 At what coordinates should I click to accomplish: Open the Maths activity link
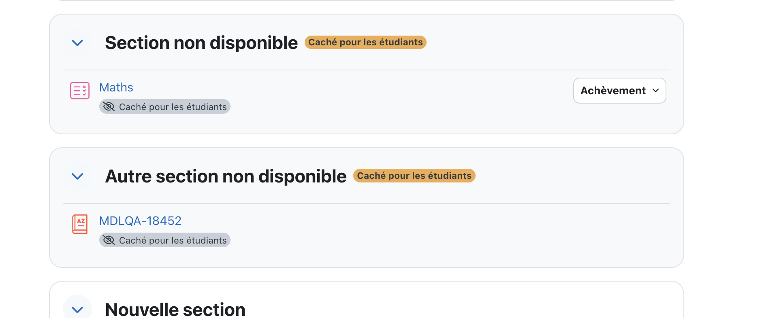tap(116, 87)
